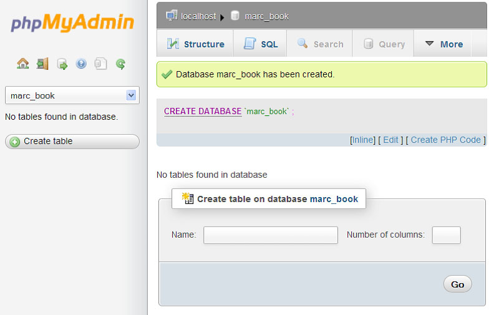Select the Search tab
The image size is (489, 315).
(320, 44)
